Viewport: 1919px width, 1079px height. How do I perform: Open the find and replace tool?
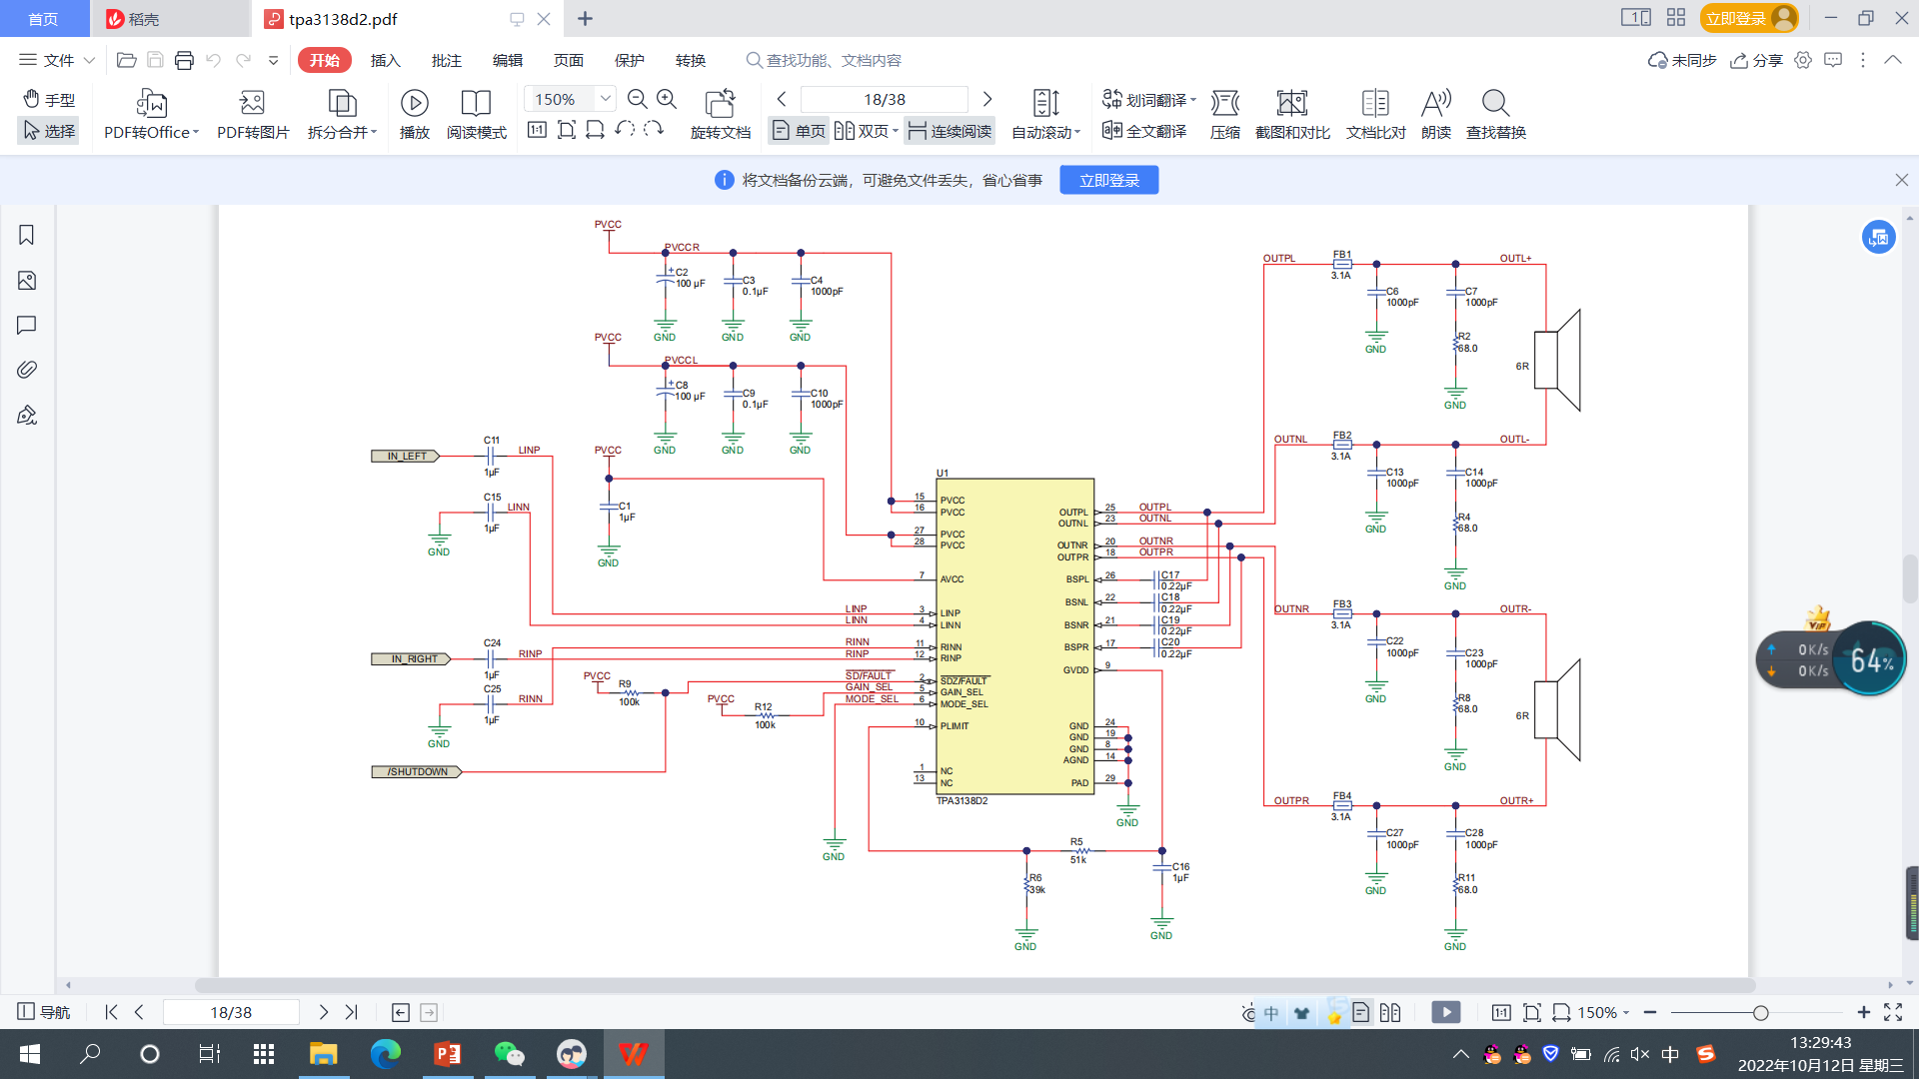point(1495,114)
